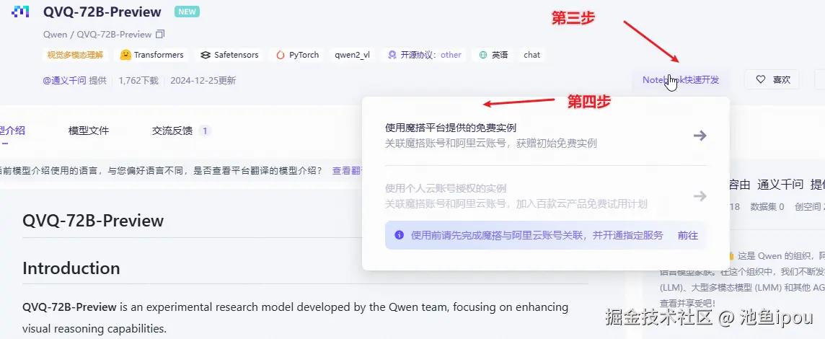Click the Introduction heading
825x339 pixels.
[71, 268]
